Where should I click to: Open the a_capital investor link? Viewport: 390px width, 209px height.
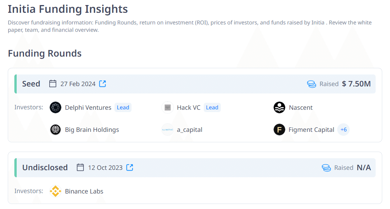click(190, 130)
